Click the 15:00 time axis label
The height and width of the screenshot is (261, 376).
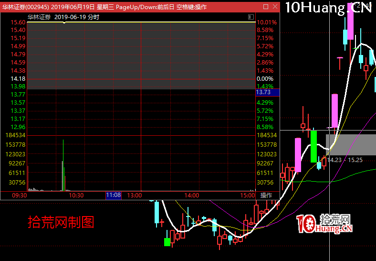(248, 196)
